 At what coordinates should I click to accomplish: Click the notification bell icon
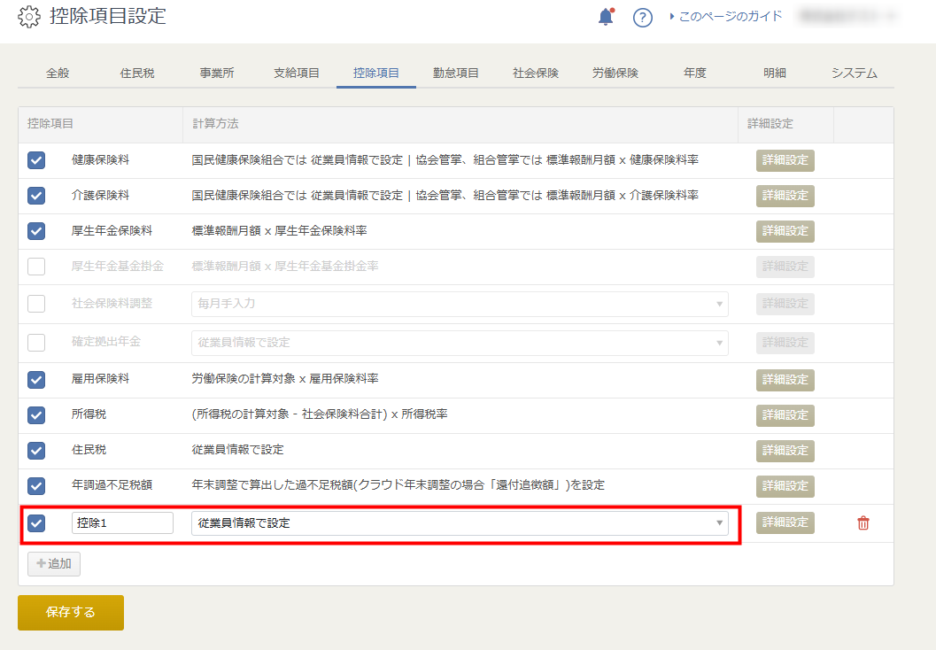(606, 17)
